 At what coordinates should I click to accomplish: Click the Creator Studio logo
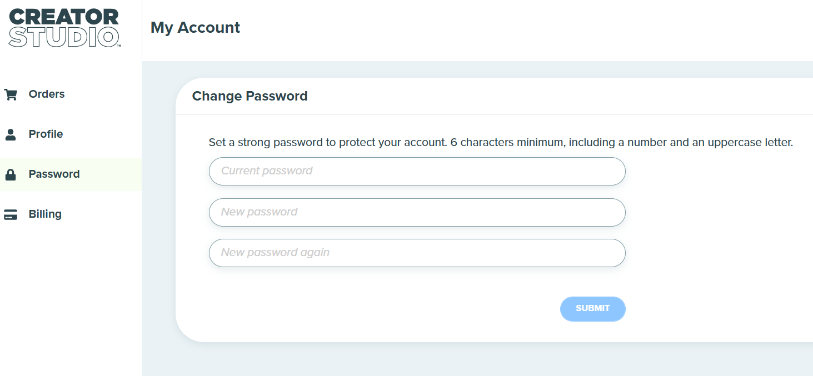(64, 28)
